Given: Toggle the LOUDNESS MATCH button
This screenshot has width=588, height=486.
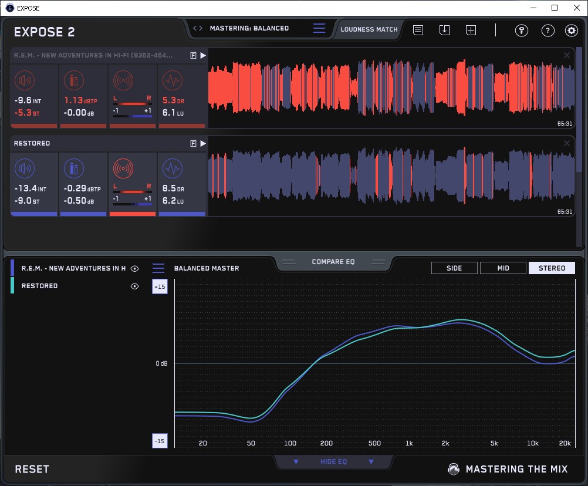Looking at the screenshot, I should tap(369, 29).
